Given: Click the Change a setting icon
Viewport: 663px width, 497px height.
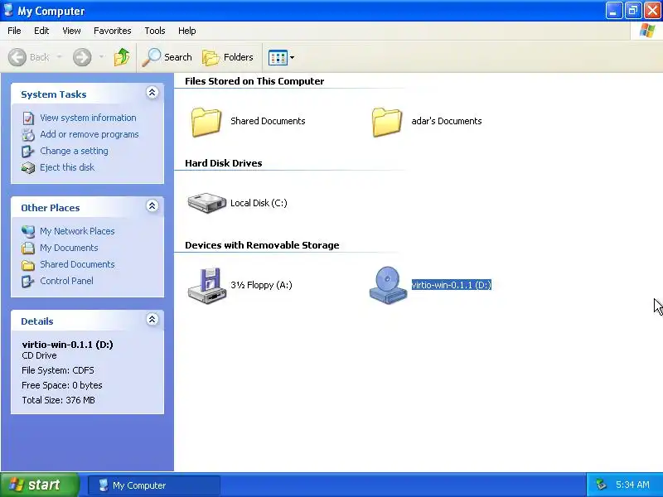Looking at the screenshot, I should tap(28, 152).
